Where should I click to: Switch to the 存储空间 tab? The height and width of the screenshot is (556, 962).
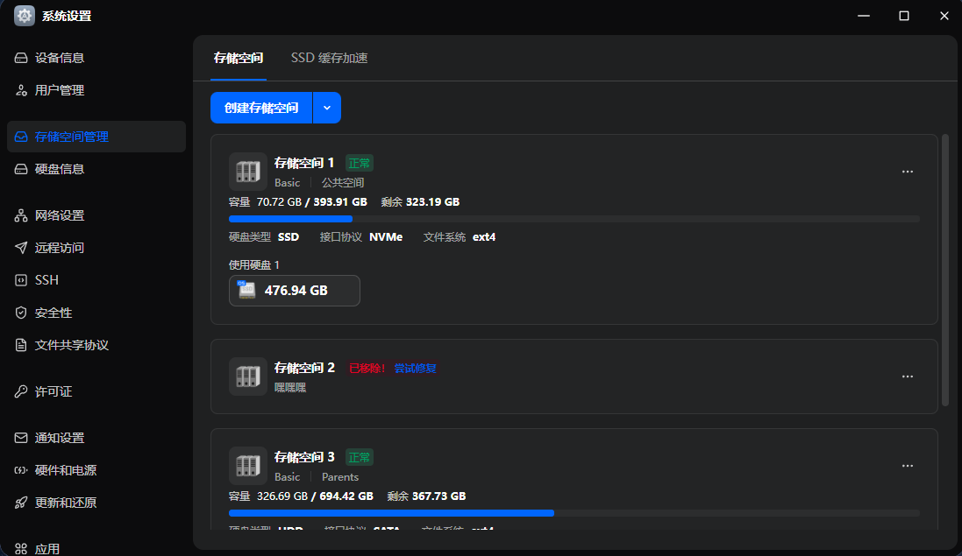pos(238,58)
